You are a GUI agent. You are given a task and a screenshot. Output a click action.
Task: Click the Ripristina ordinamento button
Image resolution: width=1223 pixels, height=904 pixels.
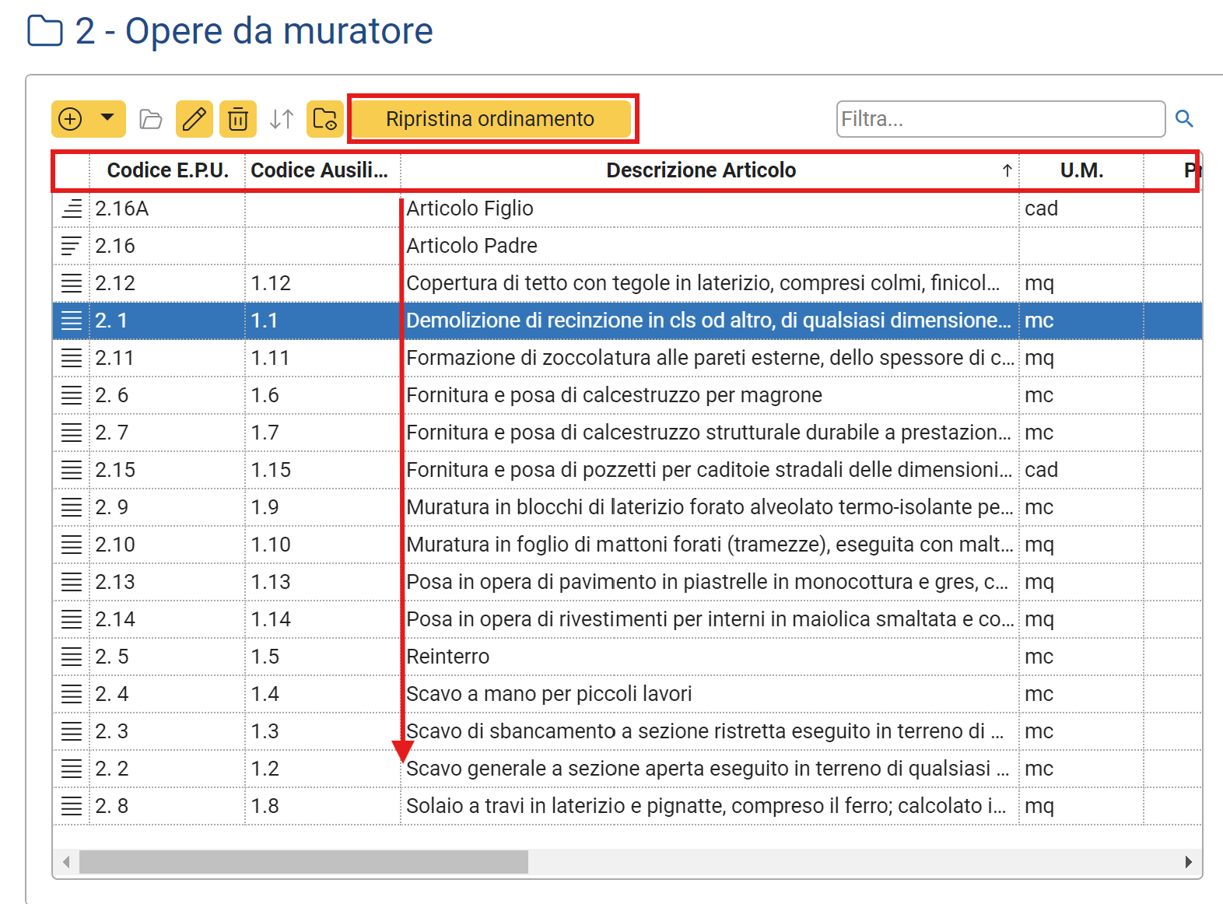click(490, 119)
